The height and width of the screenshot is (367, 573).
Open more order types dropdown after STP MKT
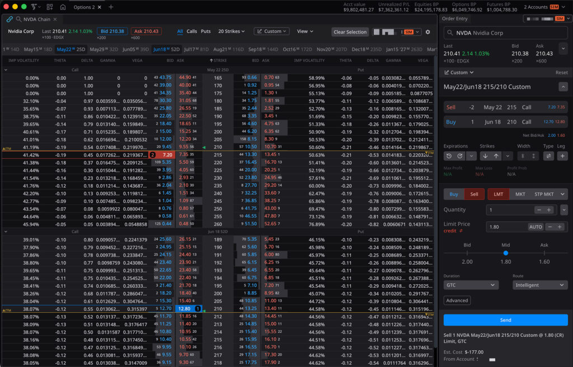[x=562, y=194]
